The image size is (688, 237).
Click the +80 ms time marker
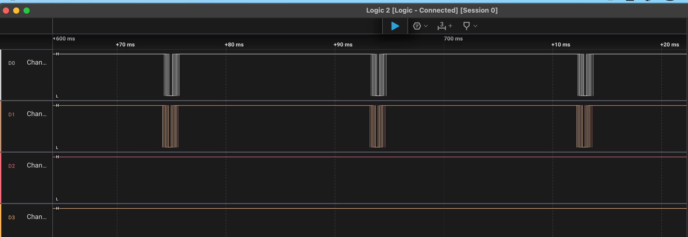coord(234,45)
